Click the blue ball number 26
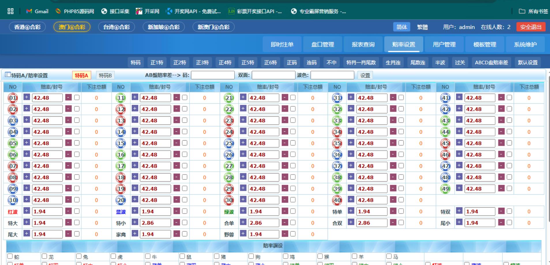 [x=229, y=155]
